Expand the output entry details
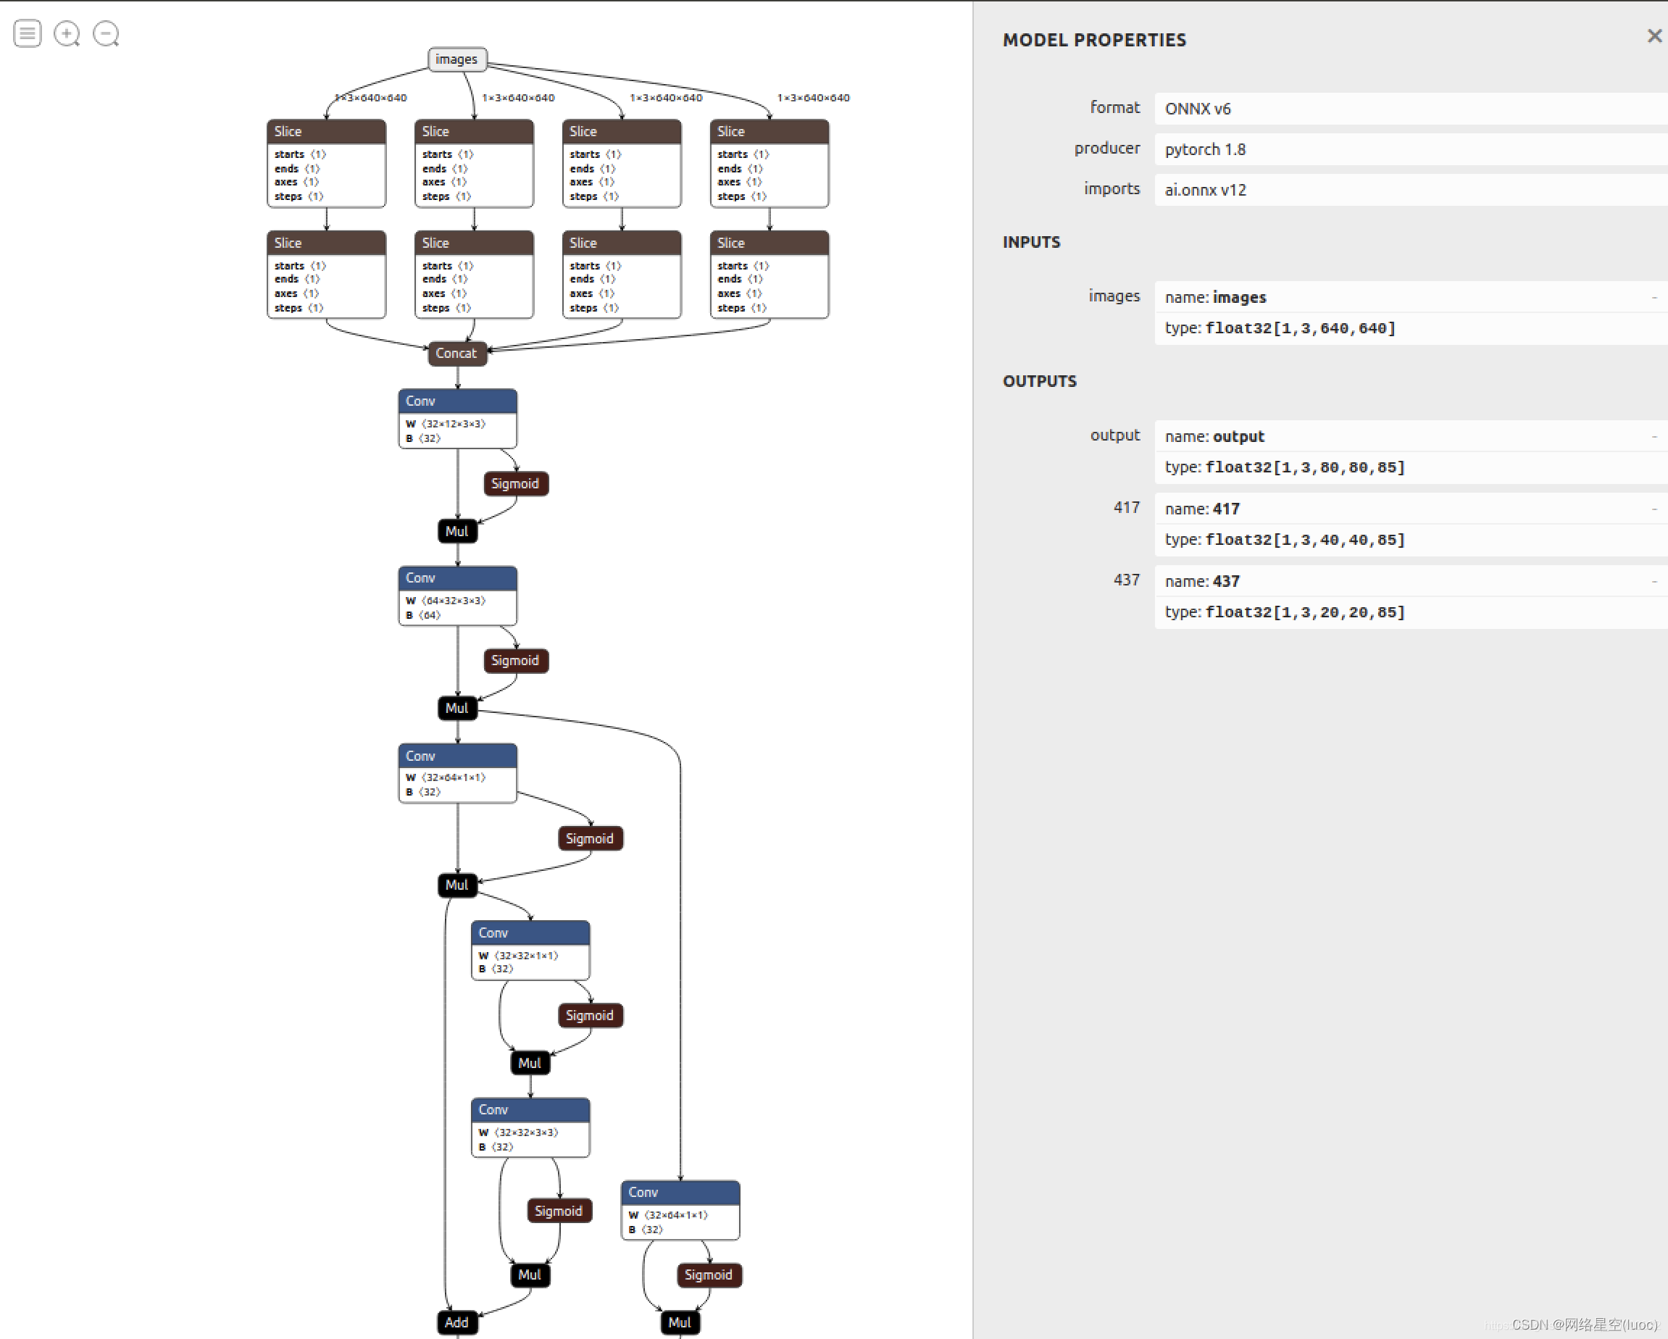The height and width of the screenshot is (1339, 1668). [x=1654, y=437]
